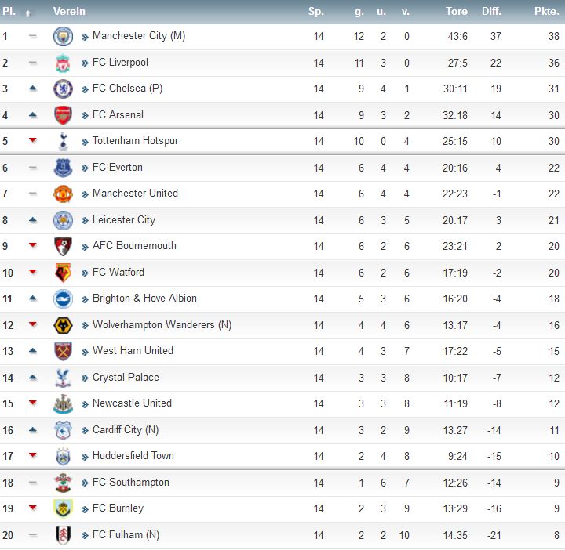Click the Pkte. column header
565x550 pixels.
(x=546, y=12)
